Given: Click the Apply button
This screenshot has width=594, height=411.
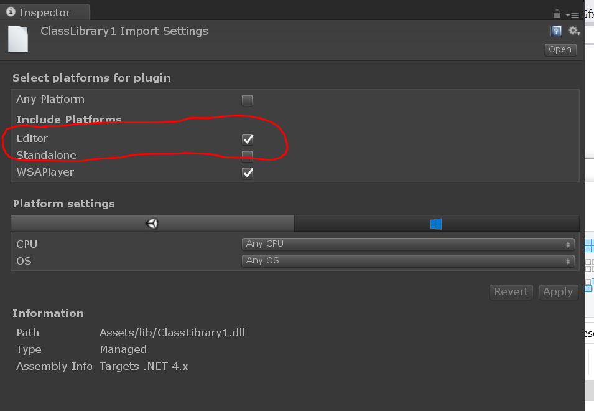Looking at the screenshot, I should tap(558, 291).
